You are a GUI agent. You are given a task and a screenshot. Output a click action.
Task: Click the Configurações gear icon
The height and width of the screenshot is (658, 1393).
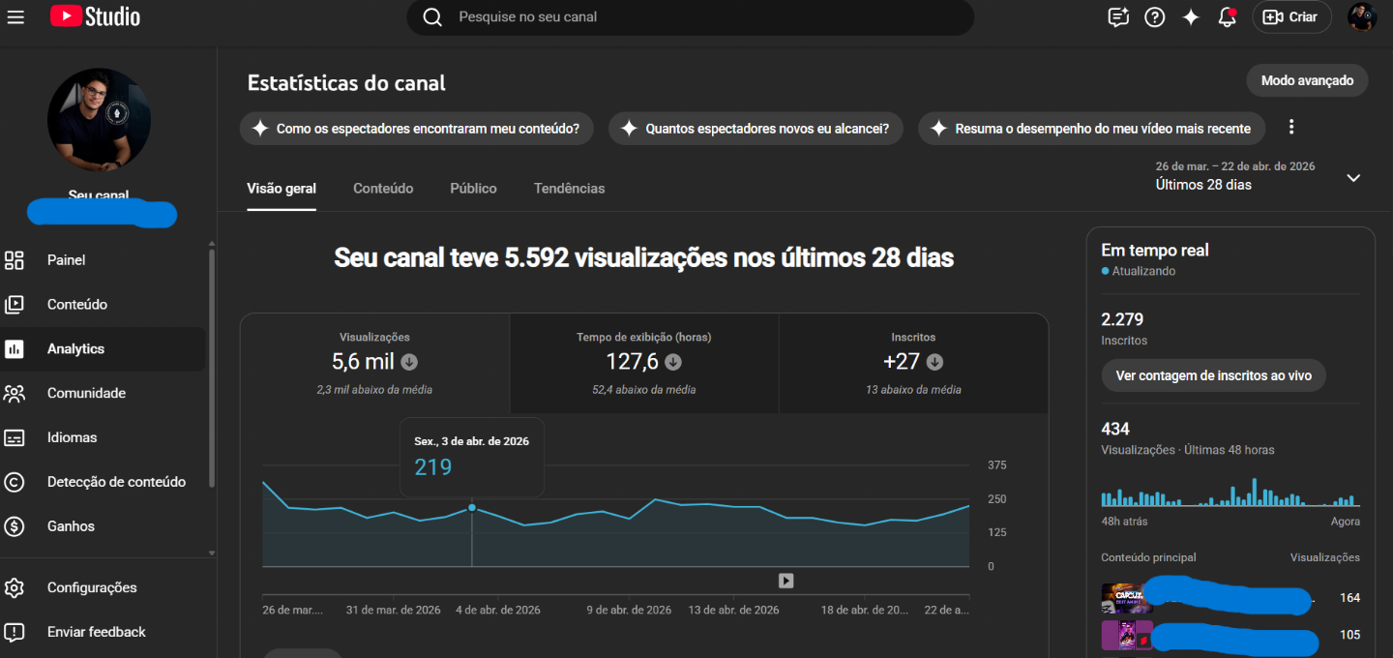click(15, 587)
